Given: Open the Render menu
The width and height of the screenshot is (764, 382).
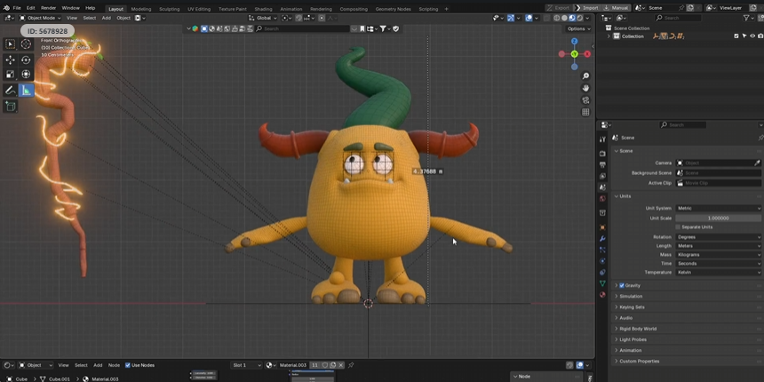Looking at the screenshot, I should click(x=49, y=8).
